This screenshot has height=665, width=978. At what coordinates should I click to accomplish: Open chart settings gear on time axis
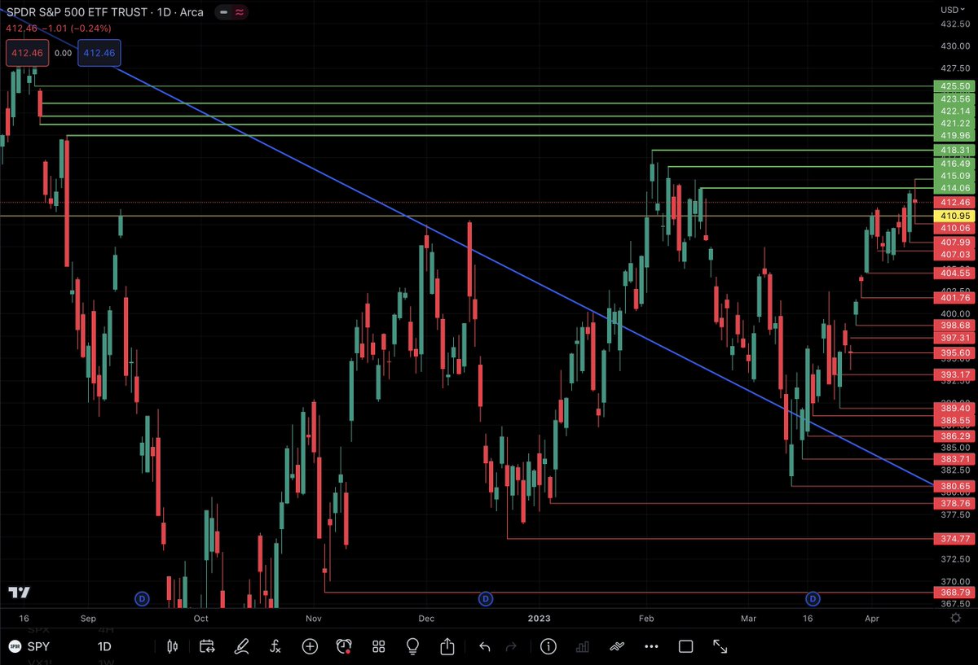click(955, 618)
